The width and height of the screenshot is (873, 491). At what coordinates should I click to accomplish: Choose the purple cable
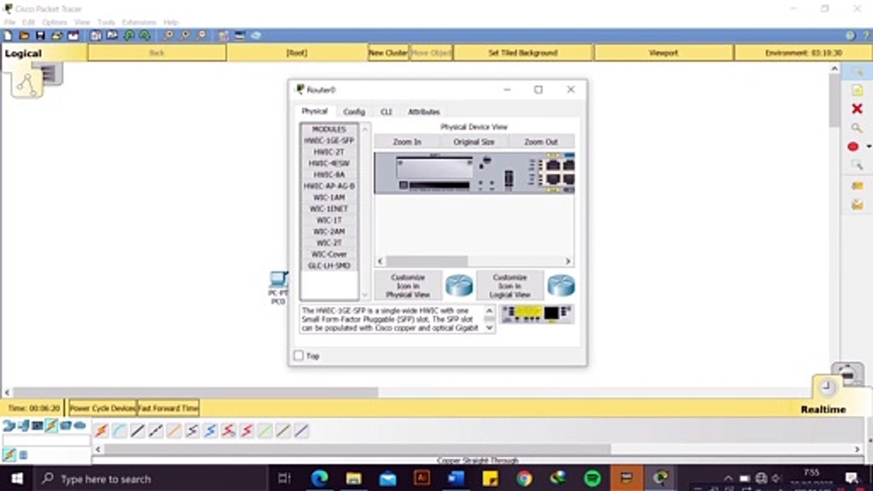click(301, 431)
